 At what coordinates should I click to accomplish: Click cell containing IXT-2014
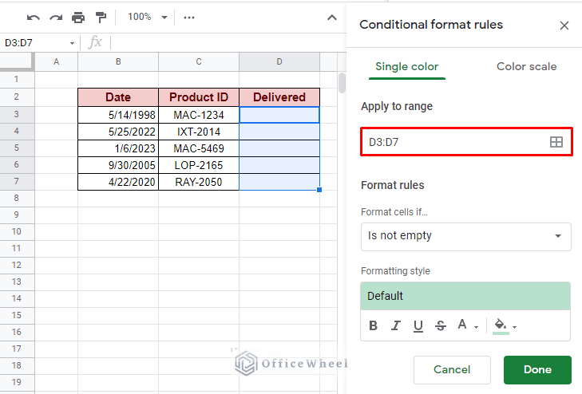(199, 132)
